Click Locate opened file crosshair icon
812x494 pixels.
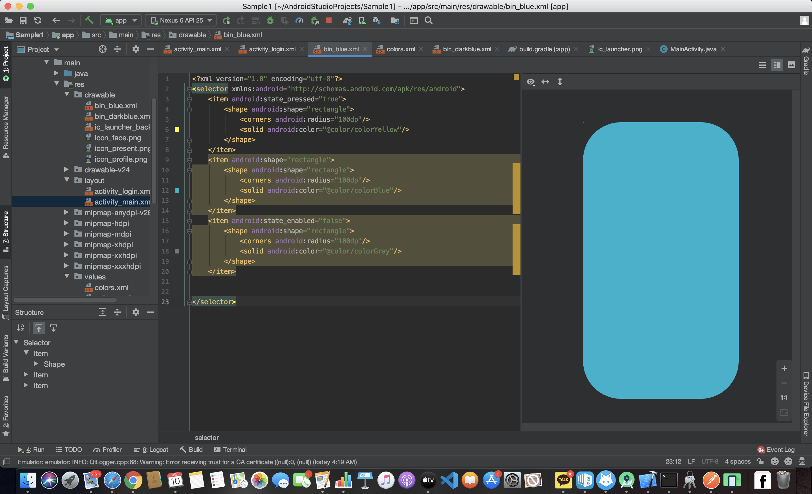[x=103, y=49]
